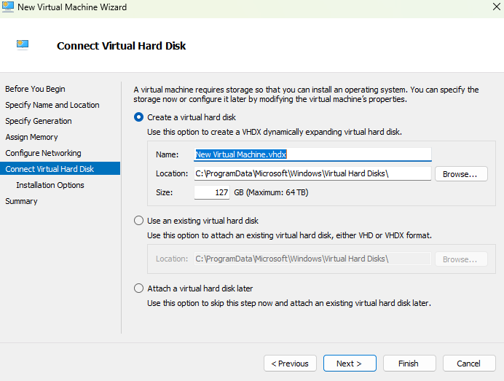This screenshot has width=504, height=381.
Task: Click the virtual disk Name field
Action: [312, 154]
